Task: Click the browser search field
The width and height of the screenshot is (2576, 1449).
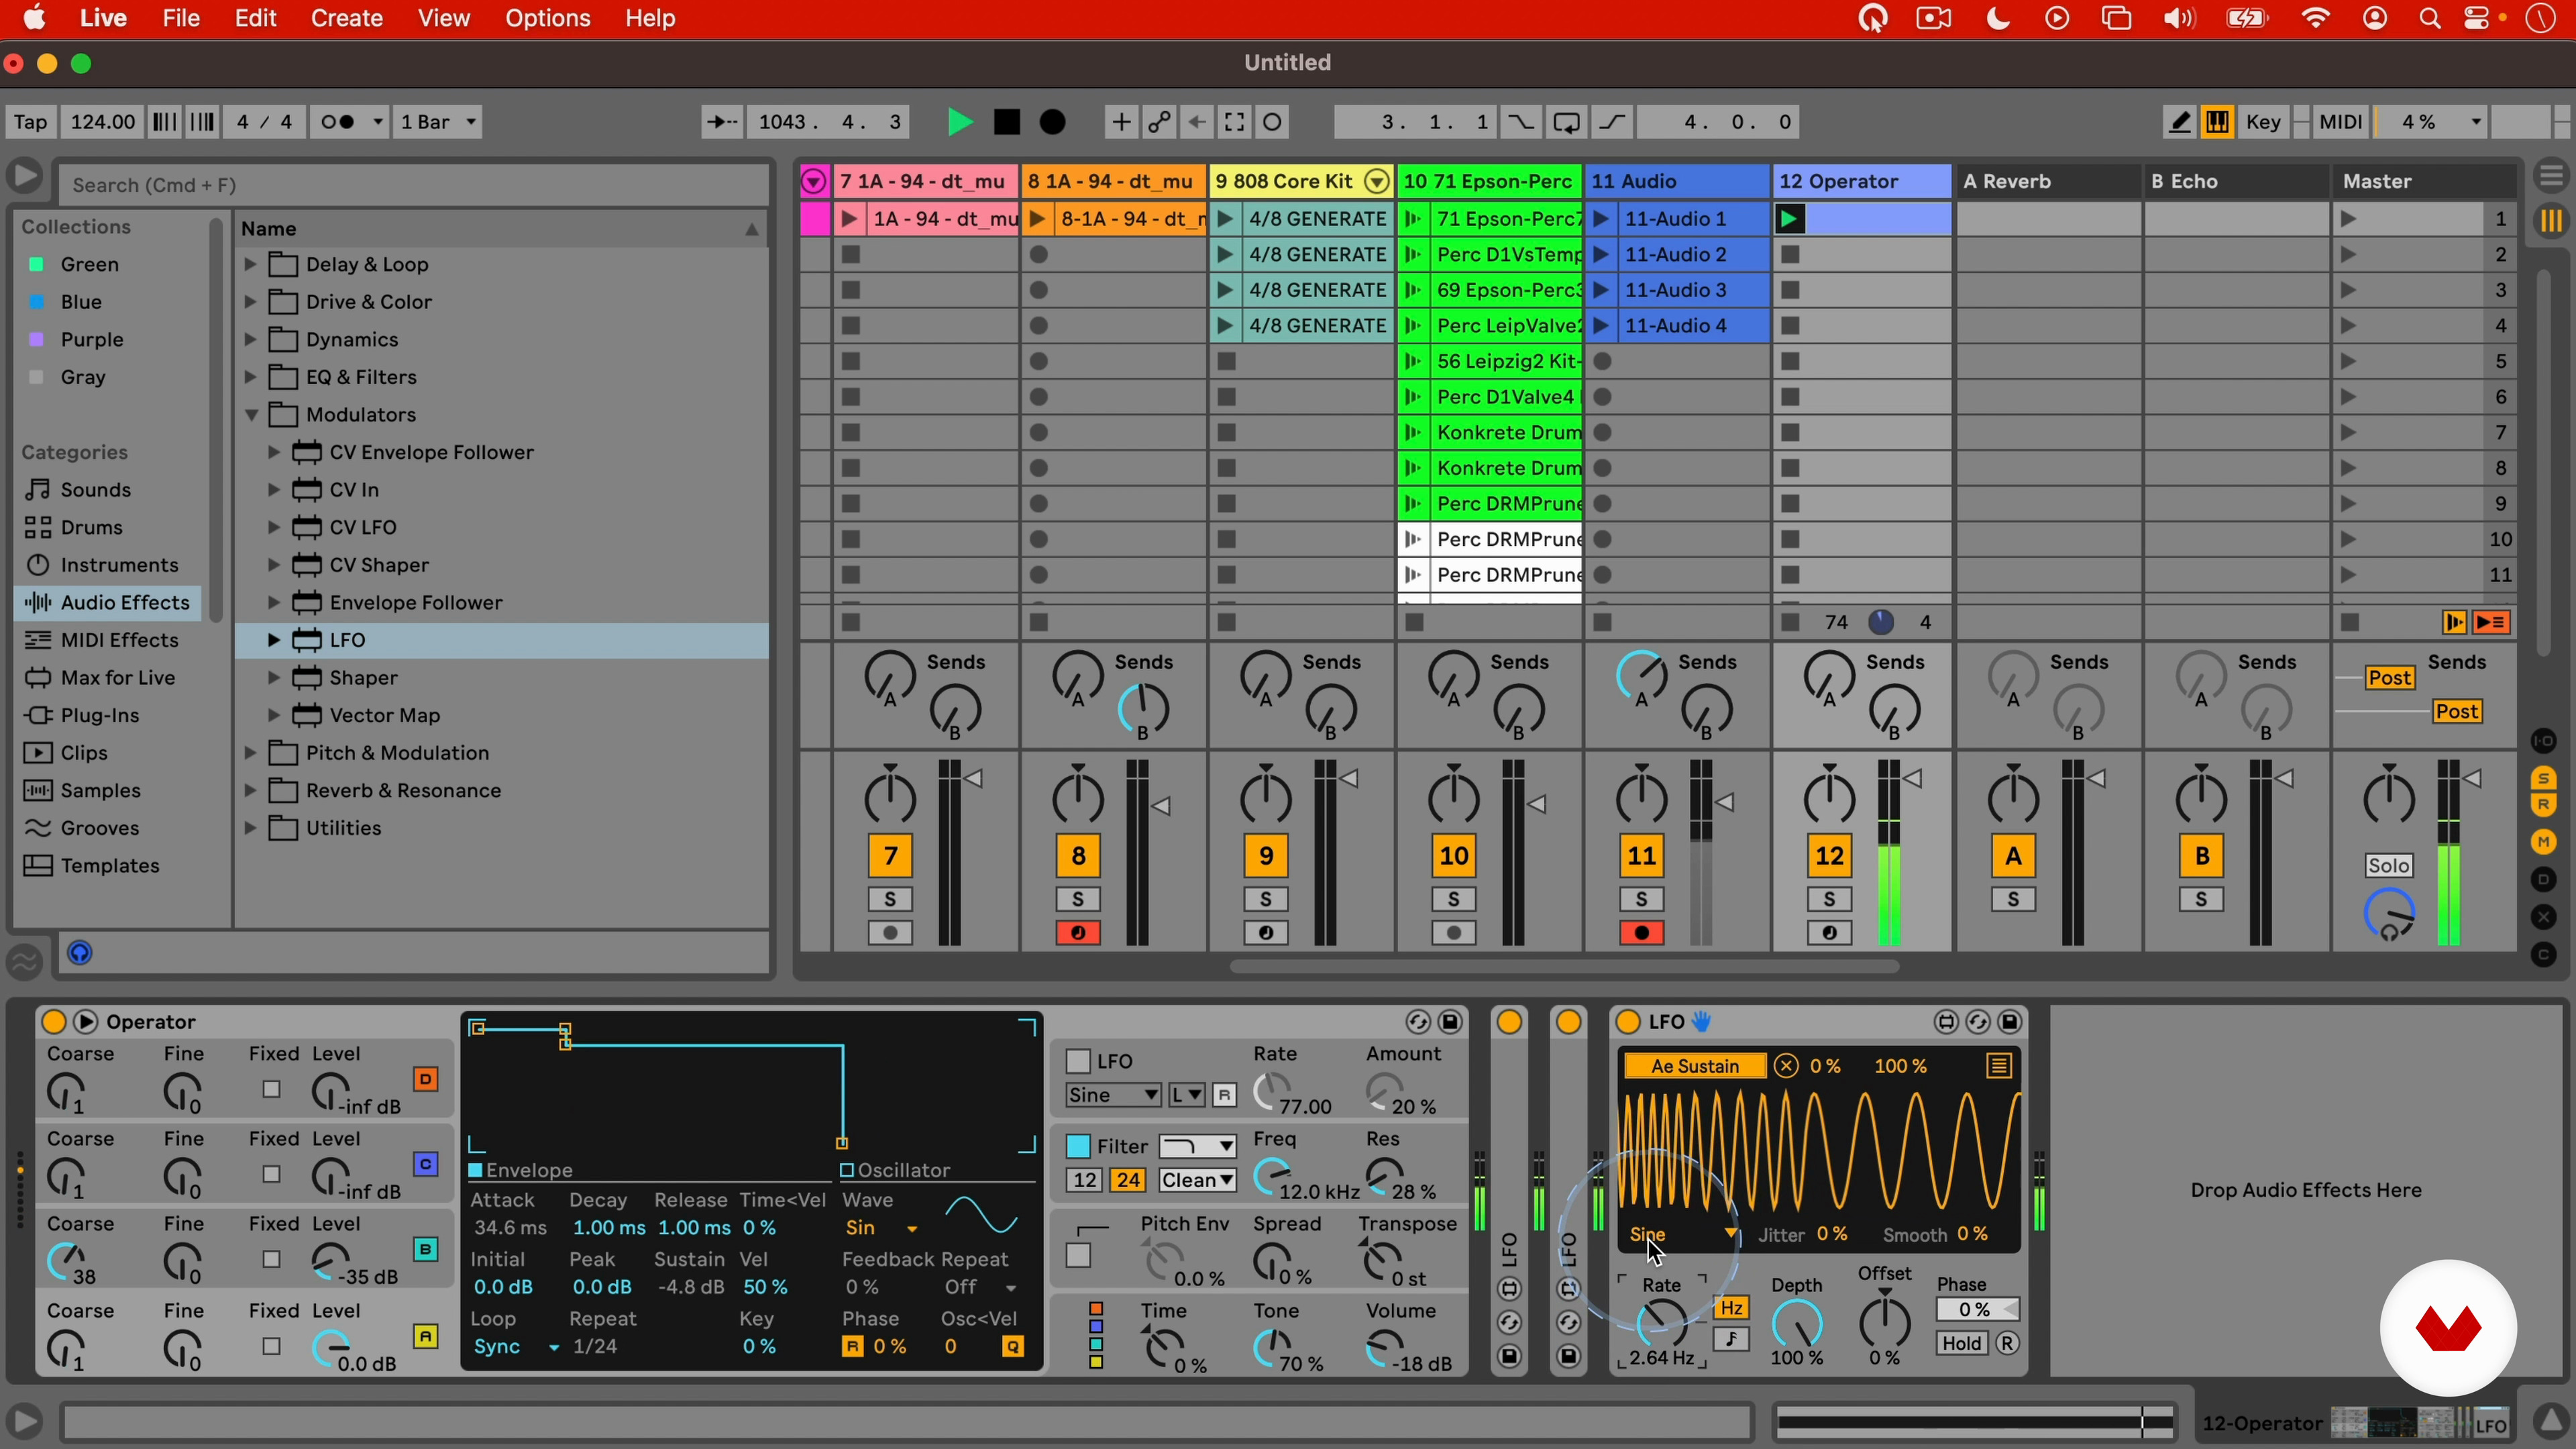Action: [x=414, y=185]
